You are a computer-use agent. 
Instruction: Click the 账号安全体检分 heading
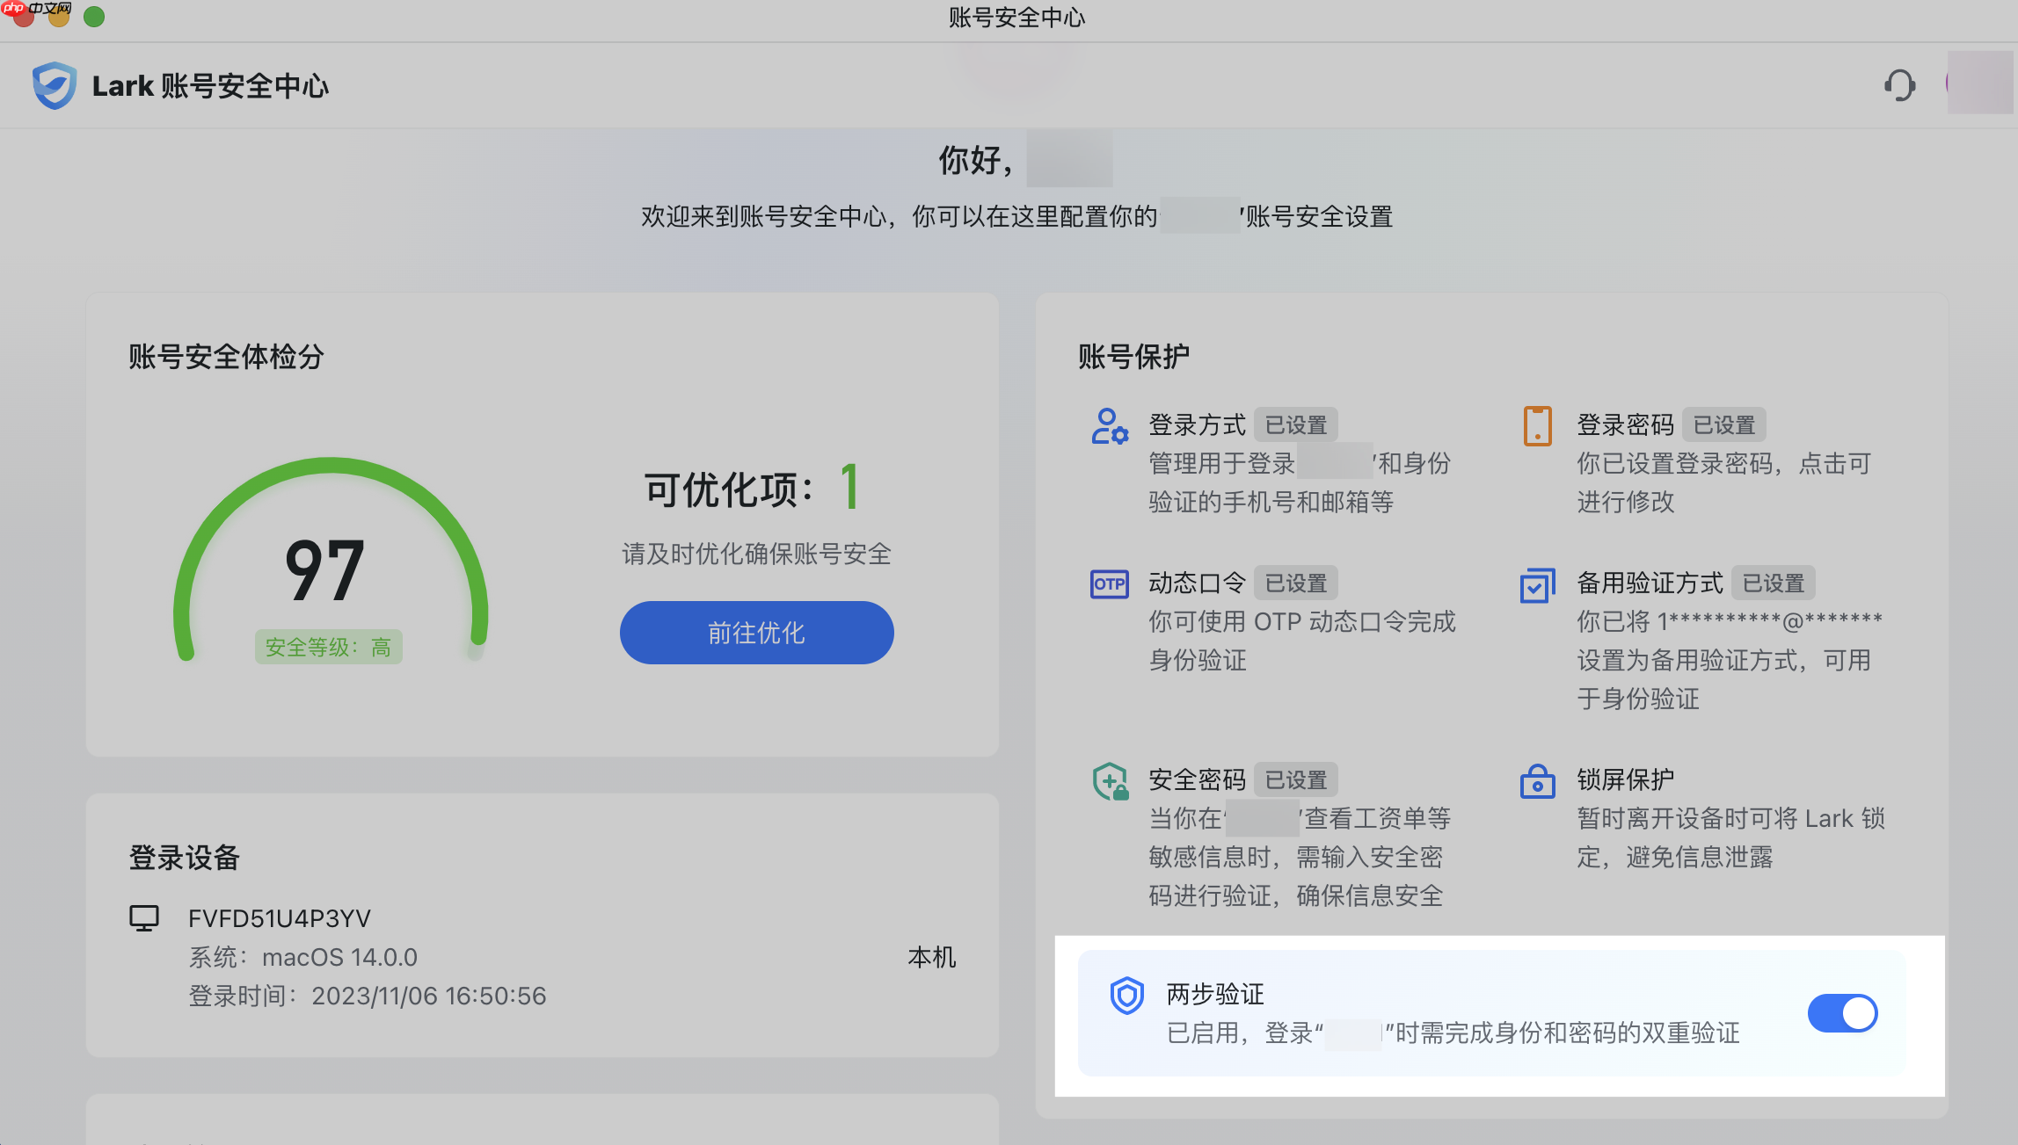click(227, 357)
